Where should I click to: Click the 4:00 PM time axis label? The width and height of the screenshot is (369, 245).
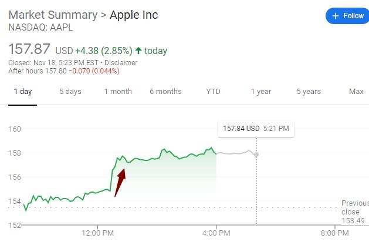216,233
